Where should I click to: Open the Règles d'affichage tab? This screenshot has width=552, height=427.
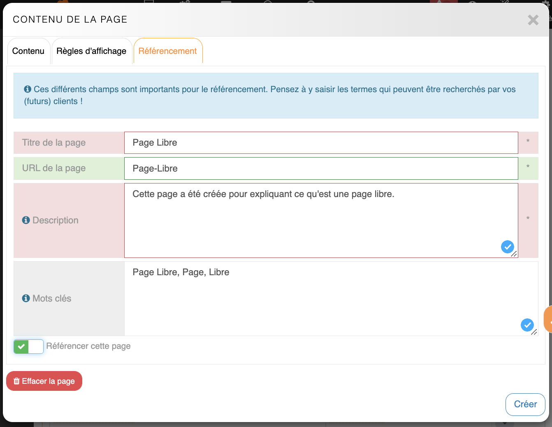91,51
